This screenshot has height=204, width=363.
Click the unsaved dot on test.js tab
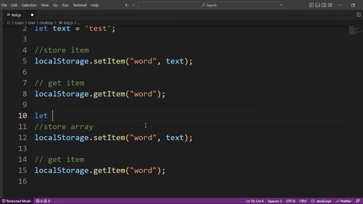(x=32, y=15)
